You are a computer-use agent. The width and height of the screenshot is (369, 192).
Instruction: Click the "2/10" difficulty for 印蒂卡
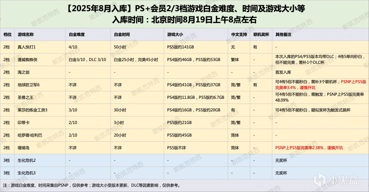click(x=73, y=123)
